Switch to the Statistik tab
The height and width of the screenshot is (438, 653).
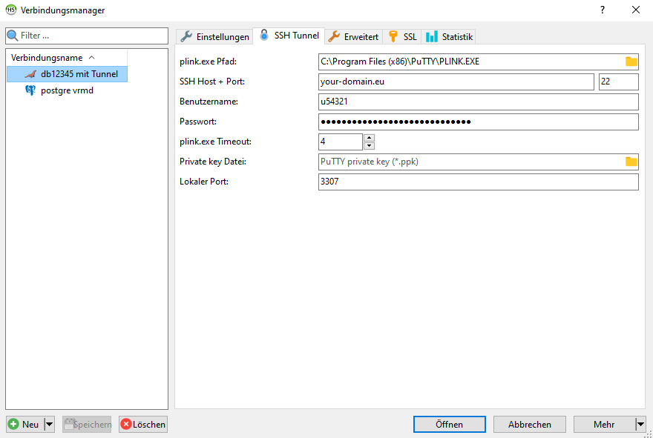pos(448,36)
